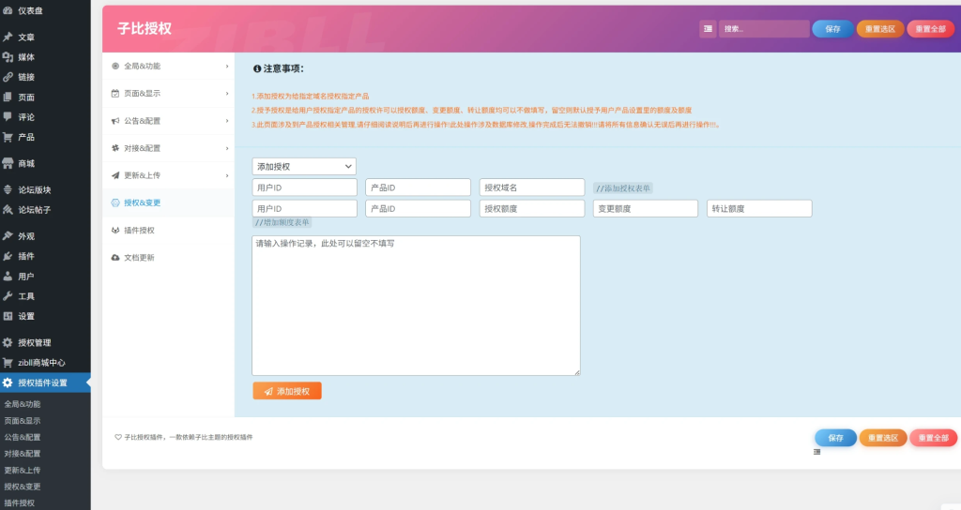The image size is (961, 510).
Task: Click the top 保存 save button
Action: coord(832,29)
